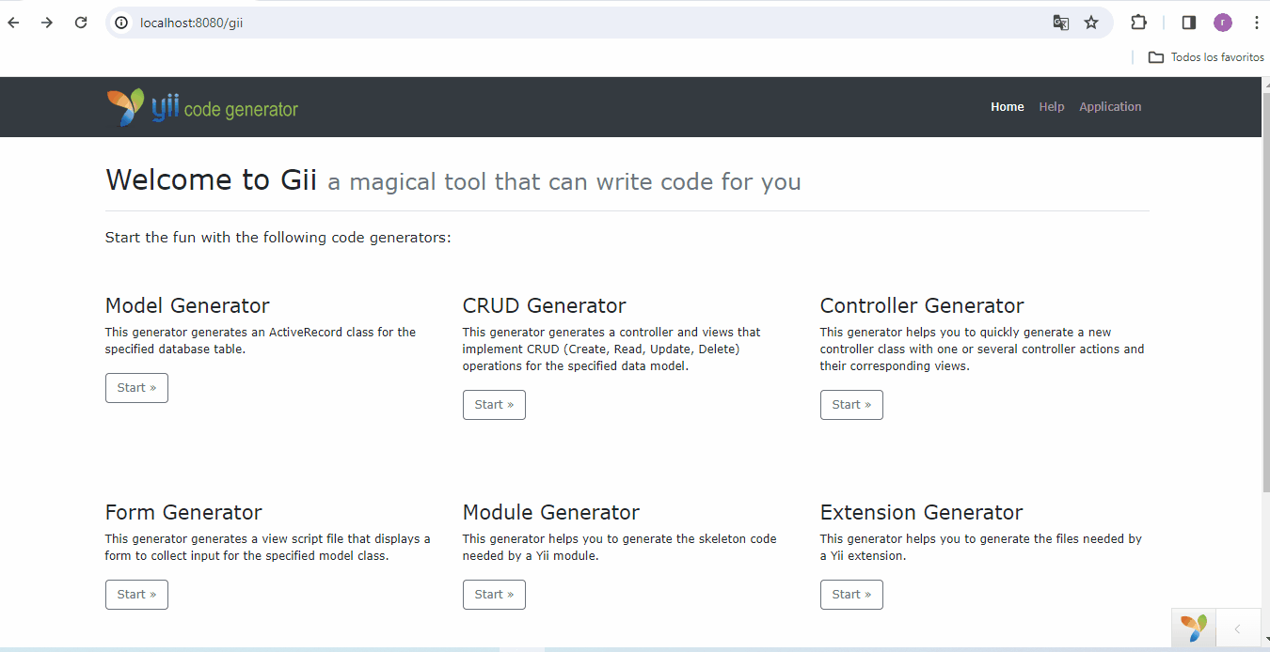Start the Module Generator
The width and height of the screenshot is (1270, 652).
tap(494, 595)
